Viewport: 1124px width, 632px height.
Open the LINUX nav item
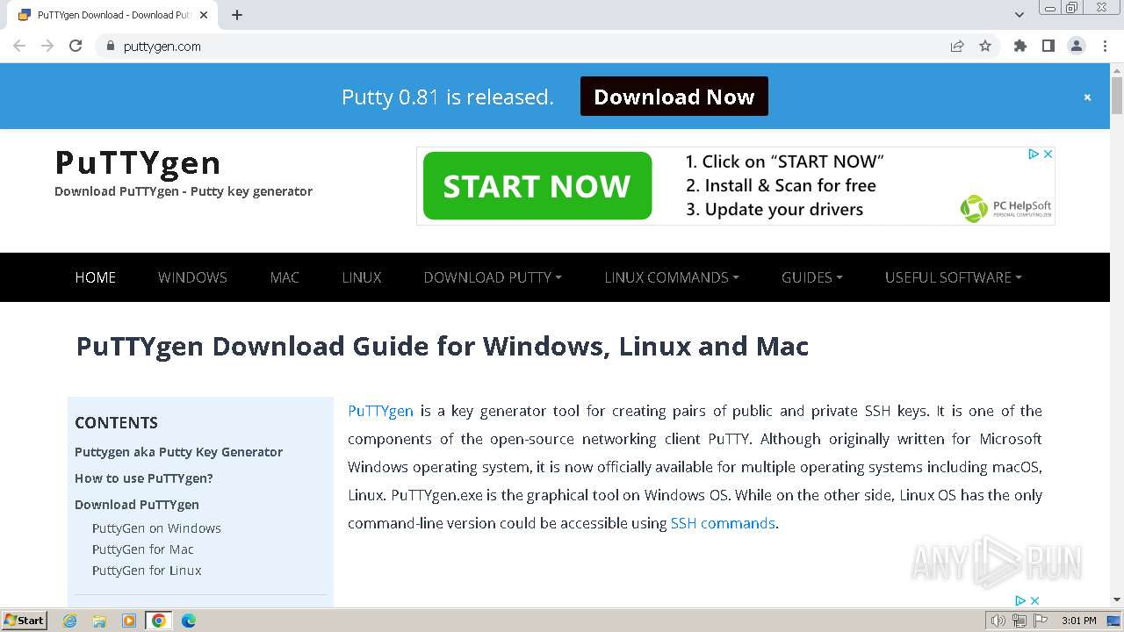pos(362,277)
